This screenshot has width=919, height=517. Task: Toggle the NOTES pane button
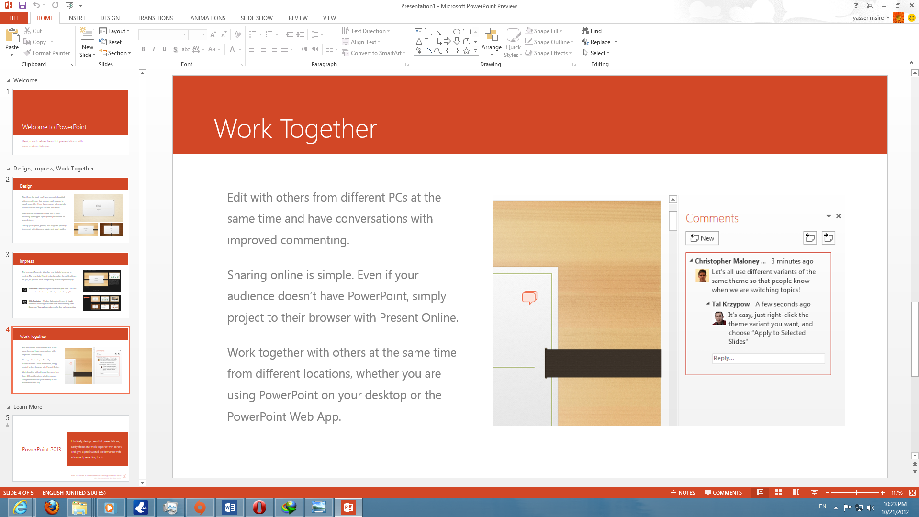click(683, 492)
